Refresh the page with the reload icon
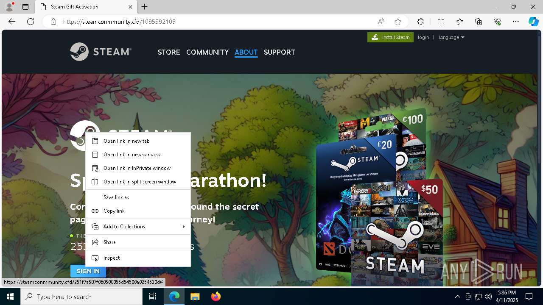Screen dimensions: 543x305 (x=31, y=22)
